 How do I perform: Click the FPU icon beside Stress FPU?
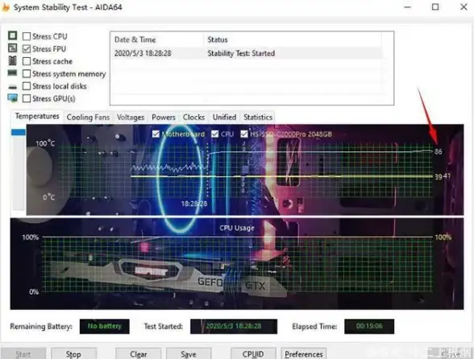pyautogui.click(x=12, y=48)
